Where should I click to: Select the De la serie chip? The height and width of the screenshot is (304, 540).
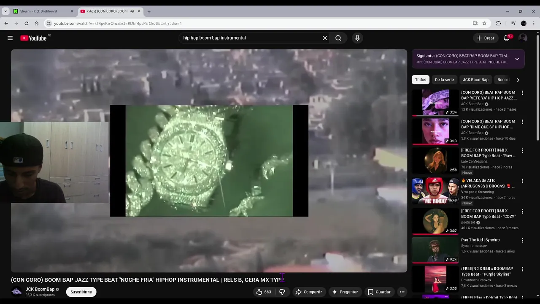444,80
